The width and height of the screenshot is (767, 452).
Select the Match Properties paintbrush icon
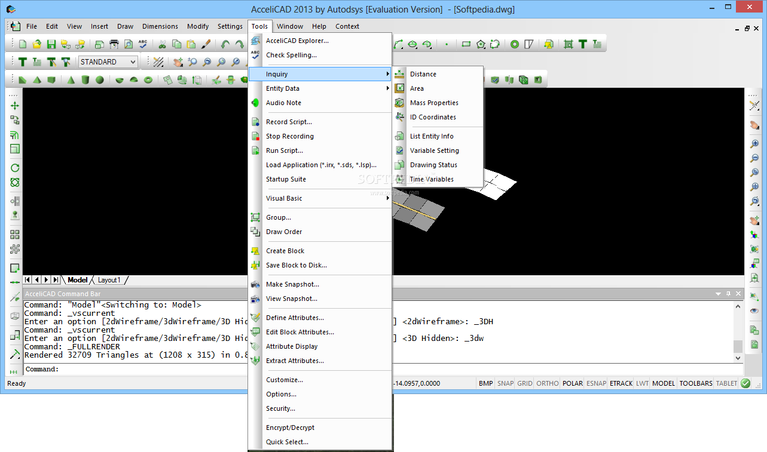click(206, 44)
